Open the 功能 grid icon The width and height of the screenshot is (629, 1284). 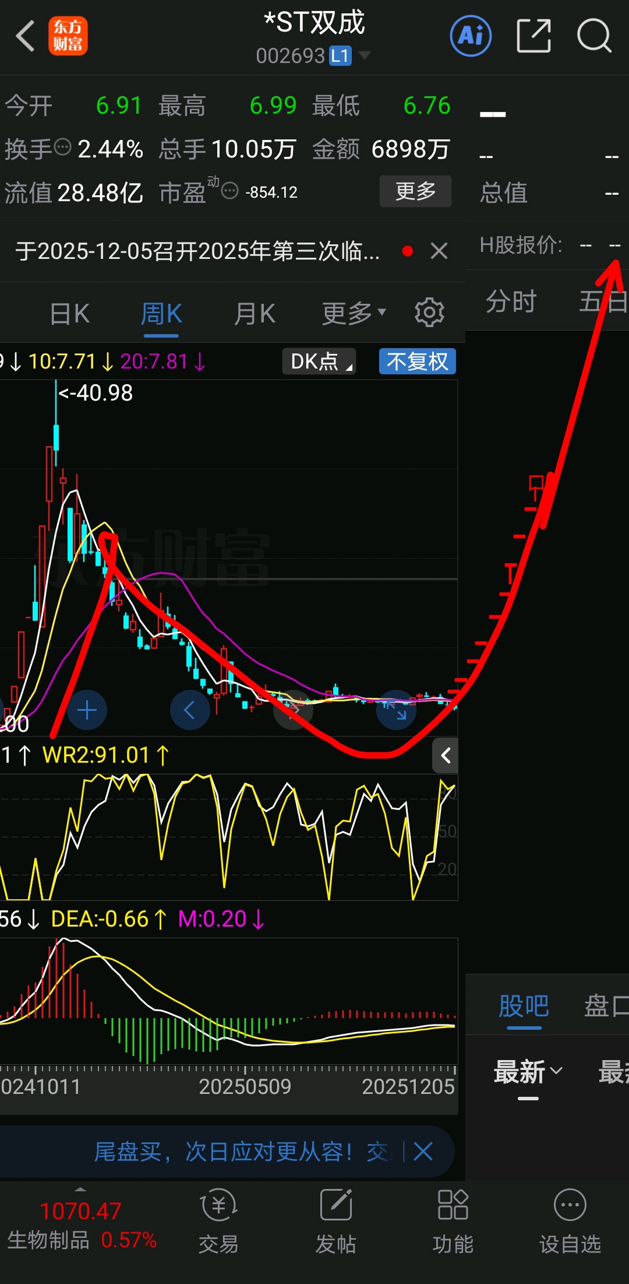coord(453,1205)
